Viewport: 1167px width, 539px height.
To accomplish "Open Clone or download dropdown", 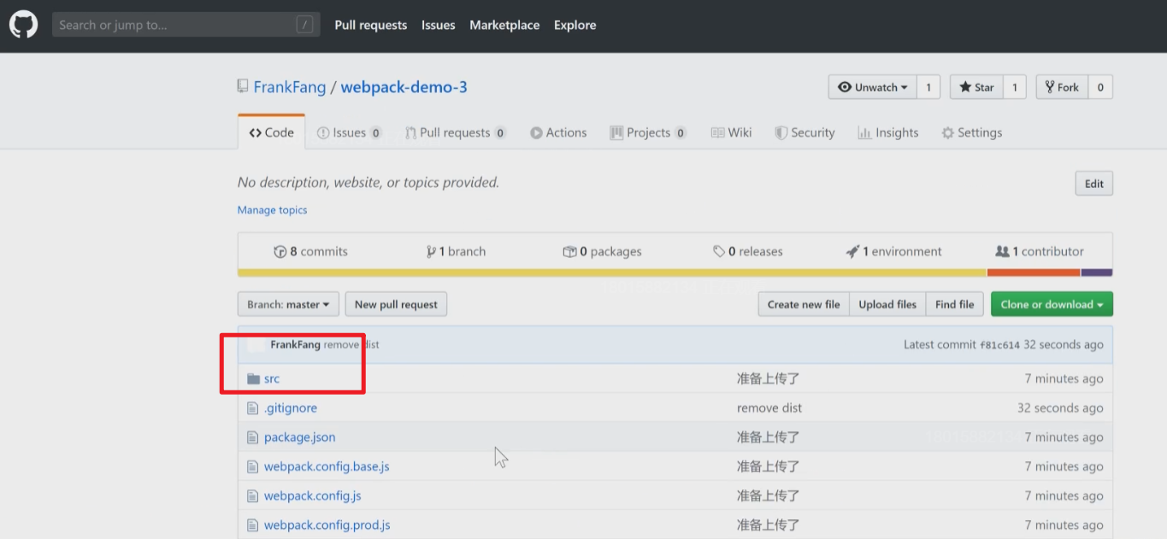I will (1052, 304).
